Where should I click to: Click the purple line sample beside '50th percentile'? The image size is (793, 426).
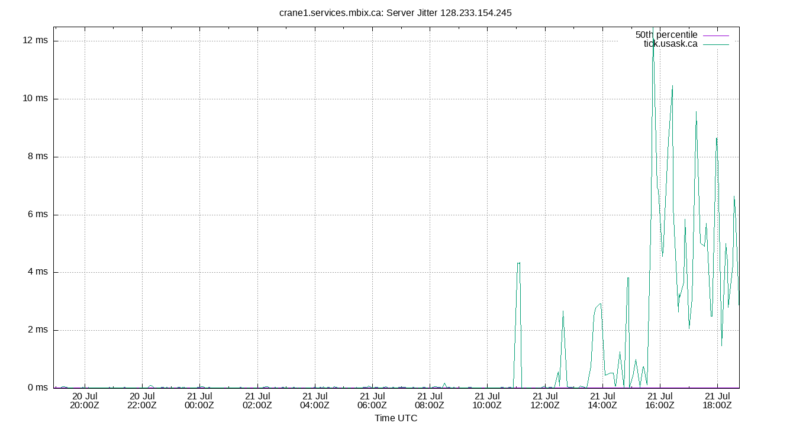[x=716, y=35]
